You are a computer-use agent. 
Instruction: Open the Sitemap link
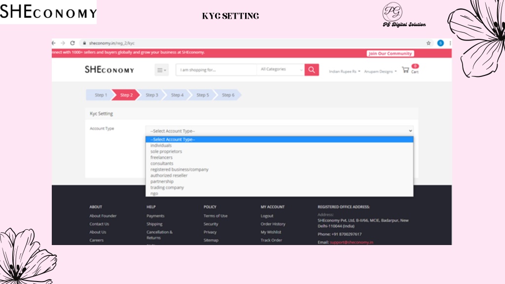coord(211,240)
